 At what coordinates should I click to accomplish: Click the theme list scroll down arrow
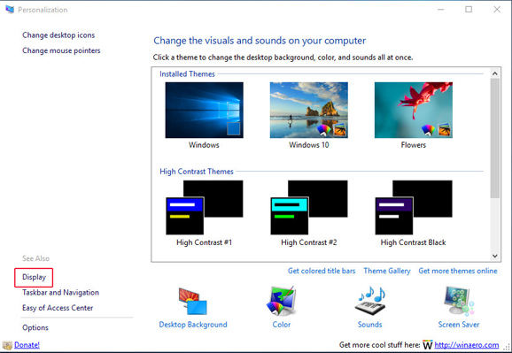pos(494,256)
